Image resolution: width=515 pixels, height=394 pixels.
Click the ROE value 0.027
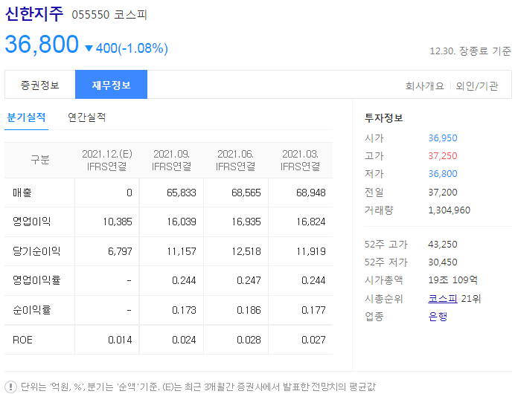point(313,340)
